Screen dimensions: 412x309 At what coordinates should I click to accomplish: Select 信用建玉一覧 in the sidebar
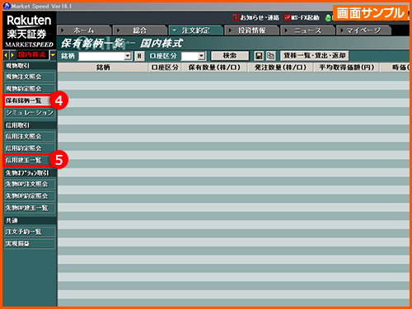(x=27, y=160)
